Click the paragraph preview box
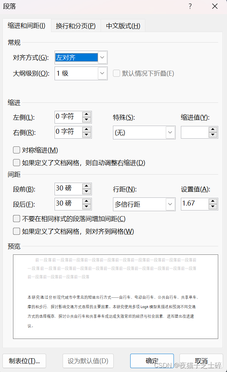This screenshot has height=372, width=227. point(115,297)
